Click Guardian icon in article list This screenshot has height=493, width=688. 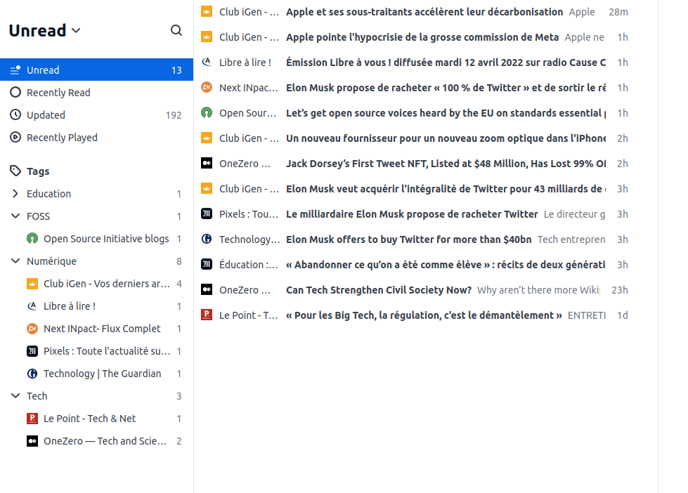(x=207, y=239)
